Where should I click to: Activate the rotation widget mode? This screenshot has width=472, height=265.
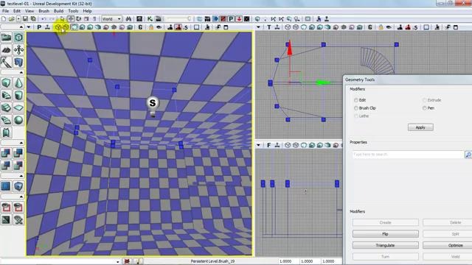[79, 19]
